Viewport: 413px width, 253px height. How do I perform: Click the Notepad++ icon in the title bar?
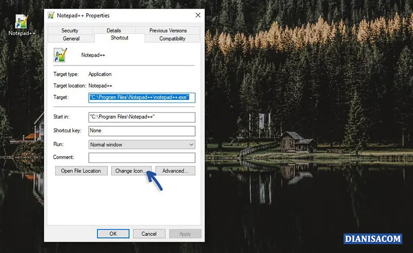tap(51, 15)
